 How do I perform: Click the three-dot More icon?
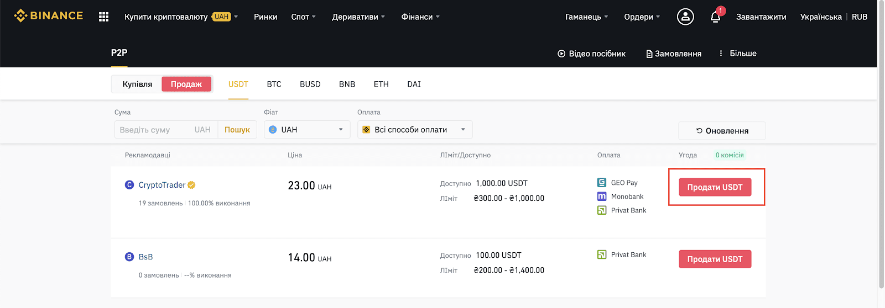pos(721,54)
